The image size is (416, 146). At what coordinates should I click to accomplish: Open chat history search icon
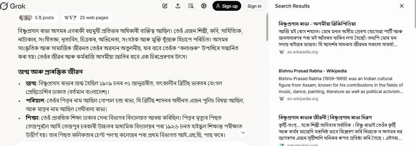[x=191, y=6]
